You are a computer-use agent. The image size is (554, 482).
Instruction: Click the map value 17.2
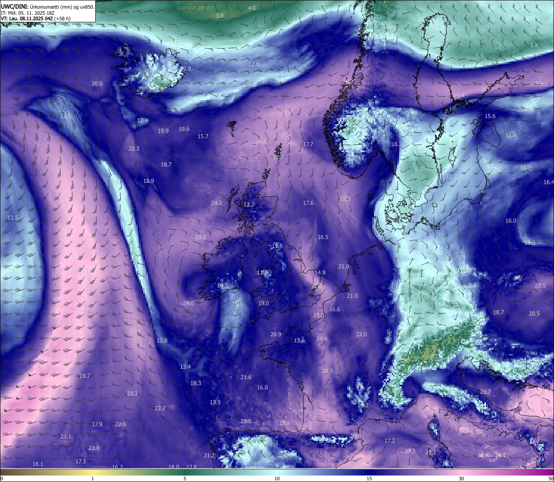click(390, 441)
